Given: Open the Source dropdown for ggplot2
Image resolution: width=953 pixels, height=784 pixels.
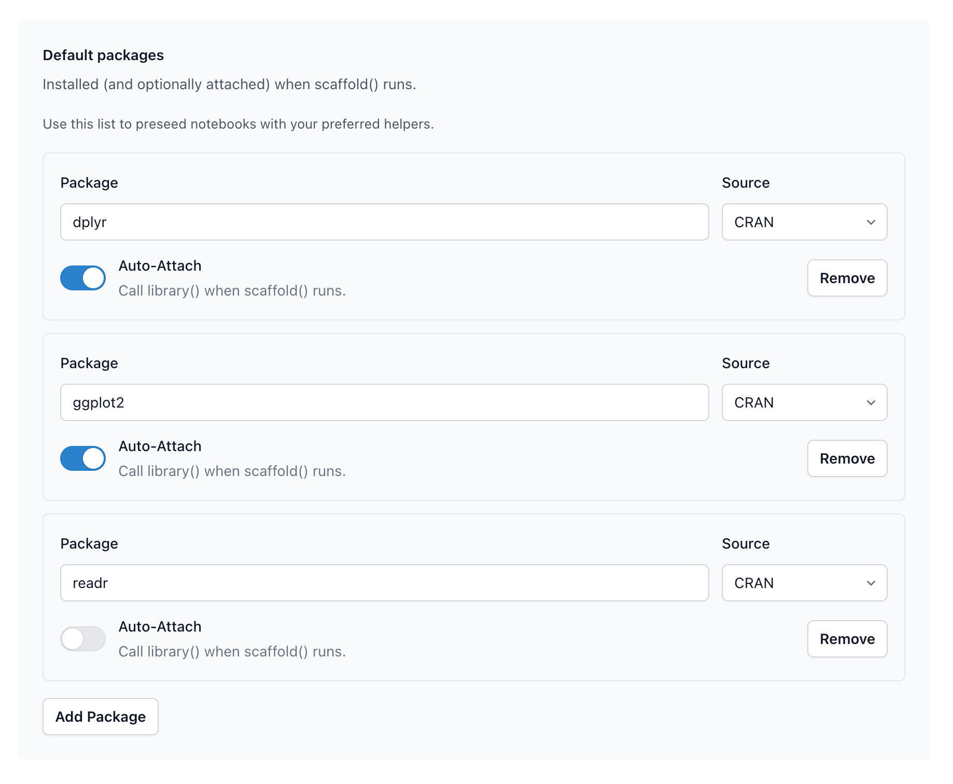Looking at the screenshot, I should (804, 402).
